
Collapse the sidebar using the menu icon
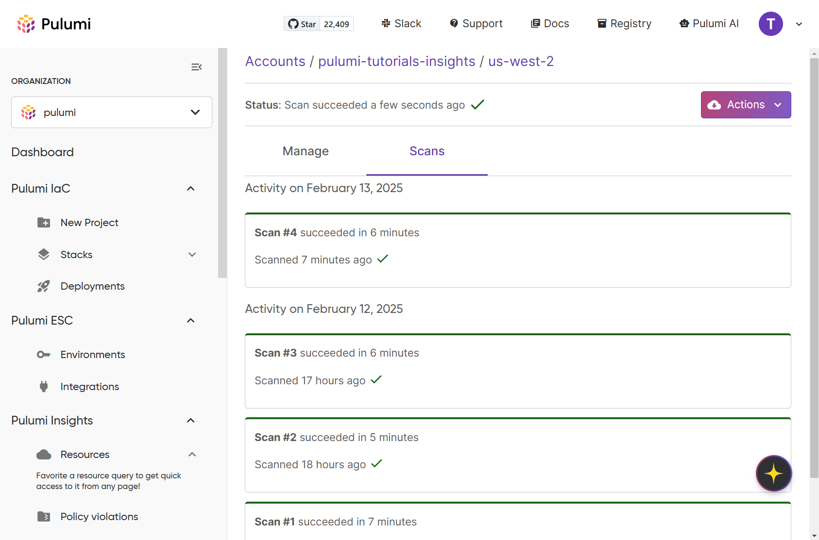[x=196, y=67]
